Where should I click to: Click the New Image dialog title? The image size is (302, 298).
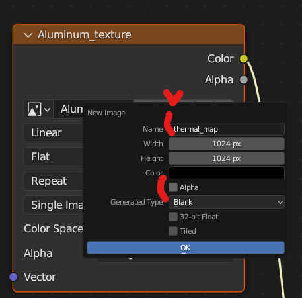tap(106, 113)
